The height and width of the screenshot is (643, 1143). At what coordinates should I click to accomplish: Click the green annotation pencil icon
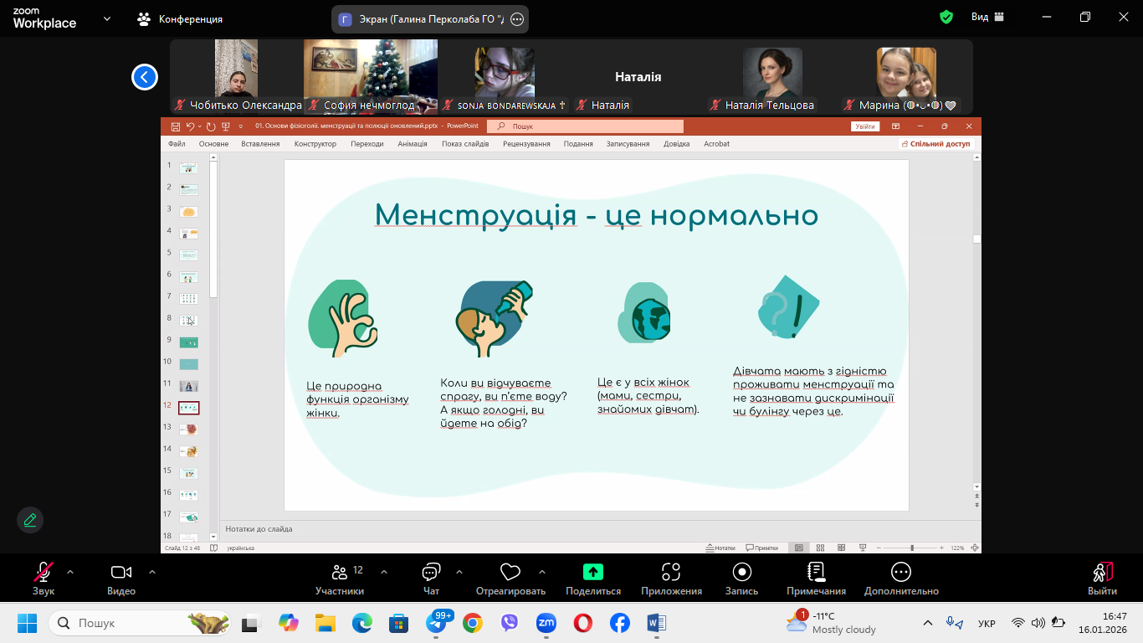coord(30,520)
